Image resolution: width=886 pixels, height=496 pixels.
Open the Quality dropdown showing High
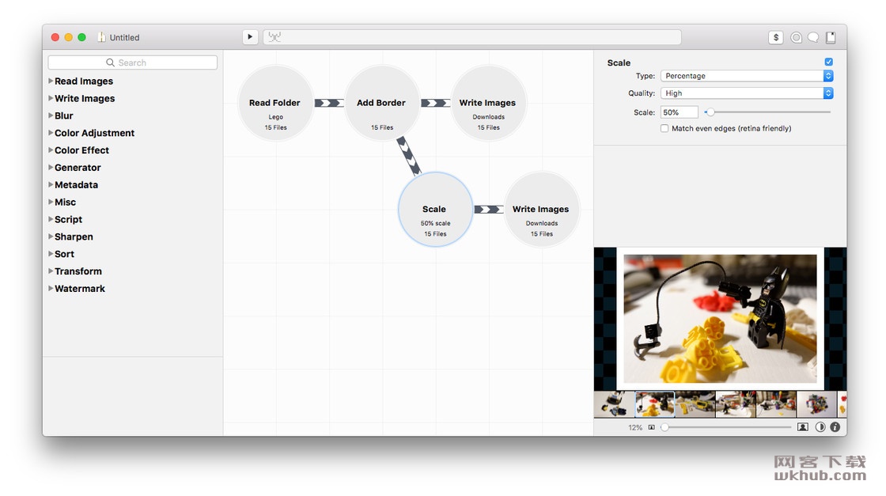click(747, 93)
